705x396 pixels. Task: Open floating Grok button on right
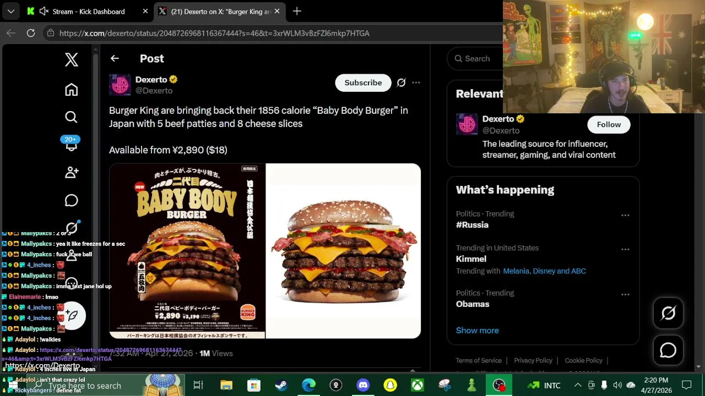(668, 313)
